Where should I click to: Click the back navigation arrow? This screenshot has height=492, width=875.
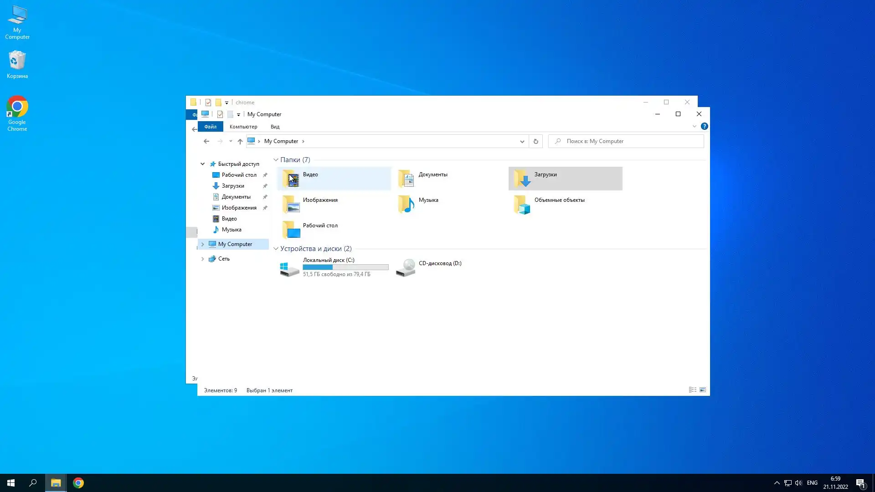[x=206, y=141]
